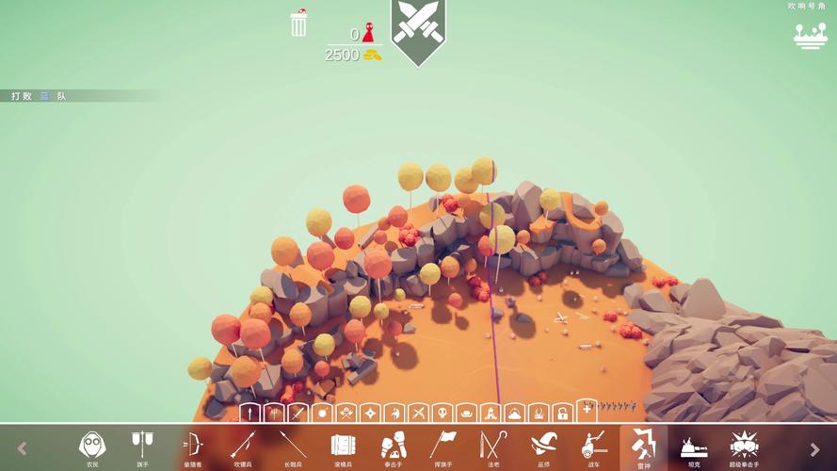Click the trash can to clear units
837x471 pixels.
coord(298,24)
